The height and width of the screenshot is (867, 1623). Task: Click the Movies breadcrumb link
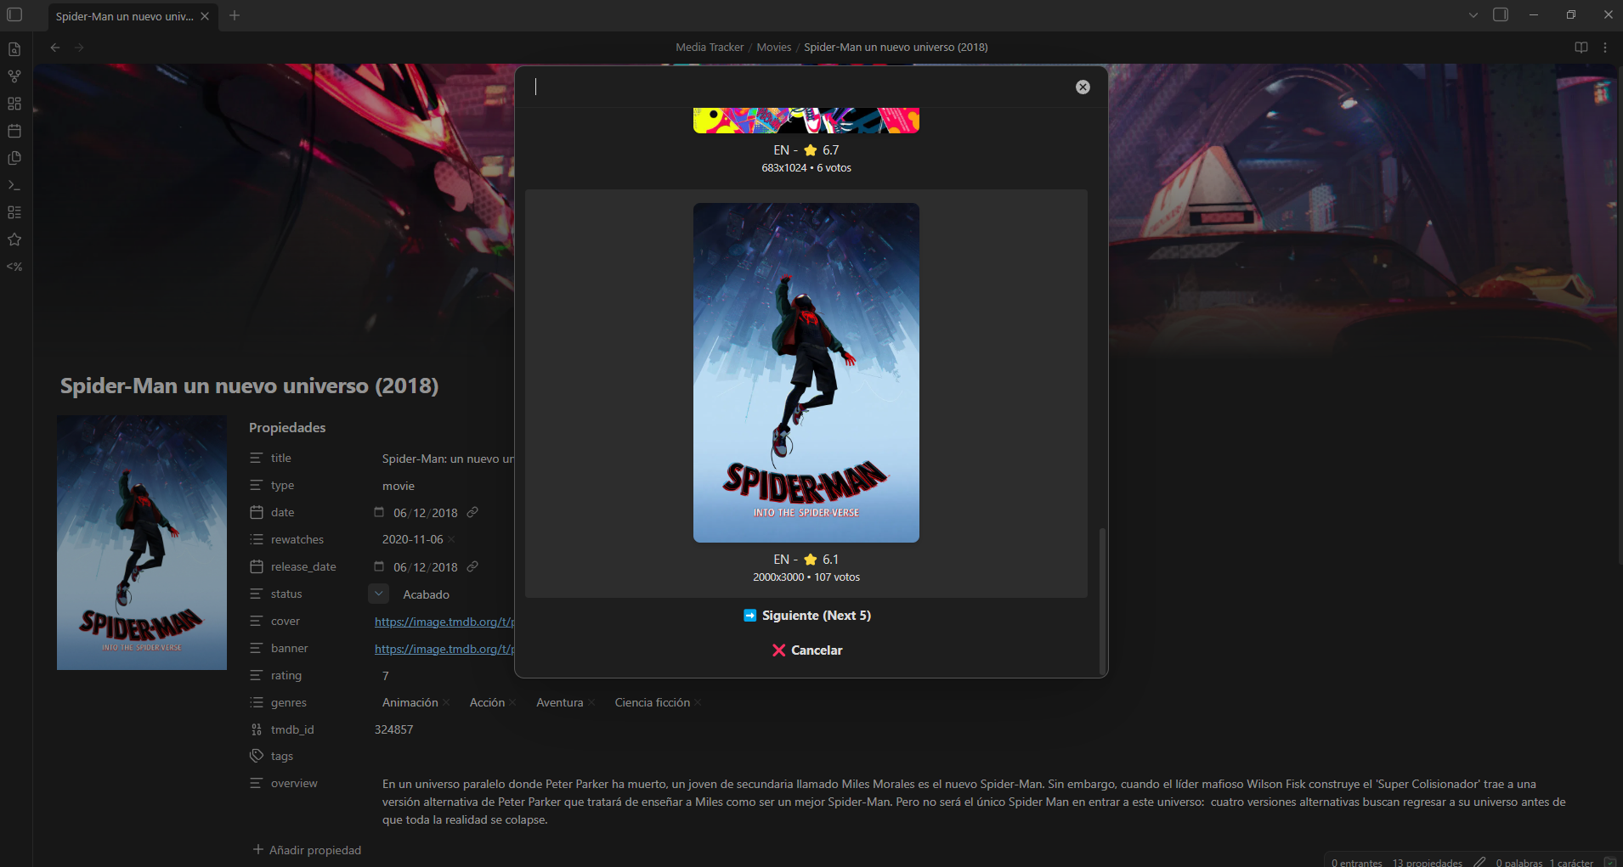coord(773,47)
